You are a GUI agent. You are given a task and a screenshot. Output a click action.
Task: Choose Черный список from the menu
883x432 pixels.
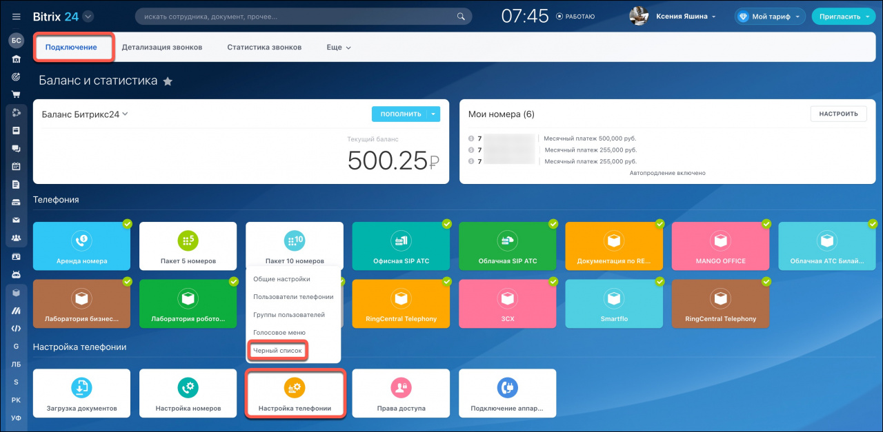tap(277, 351)
